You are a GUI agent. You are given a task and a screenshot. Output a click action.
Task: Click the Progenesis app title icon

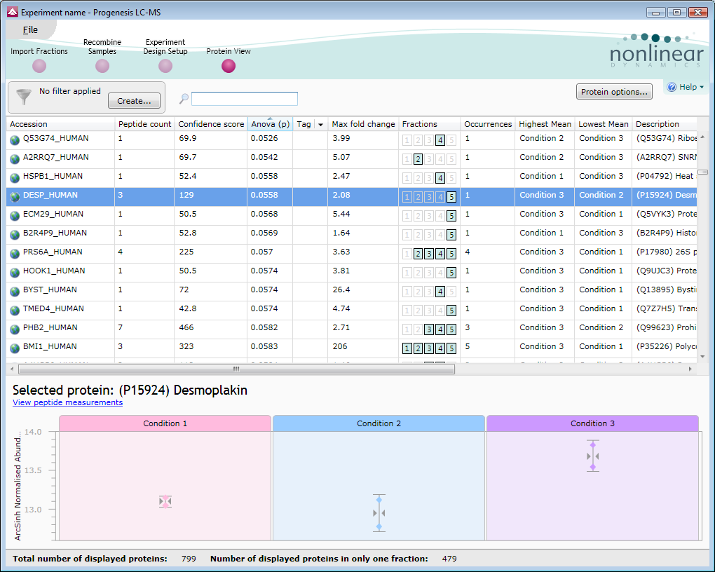13,13
